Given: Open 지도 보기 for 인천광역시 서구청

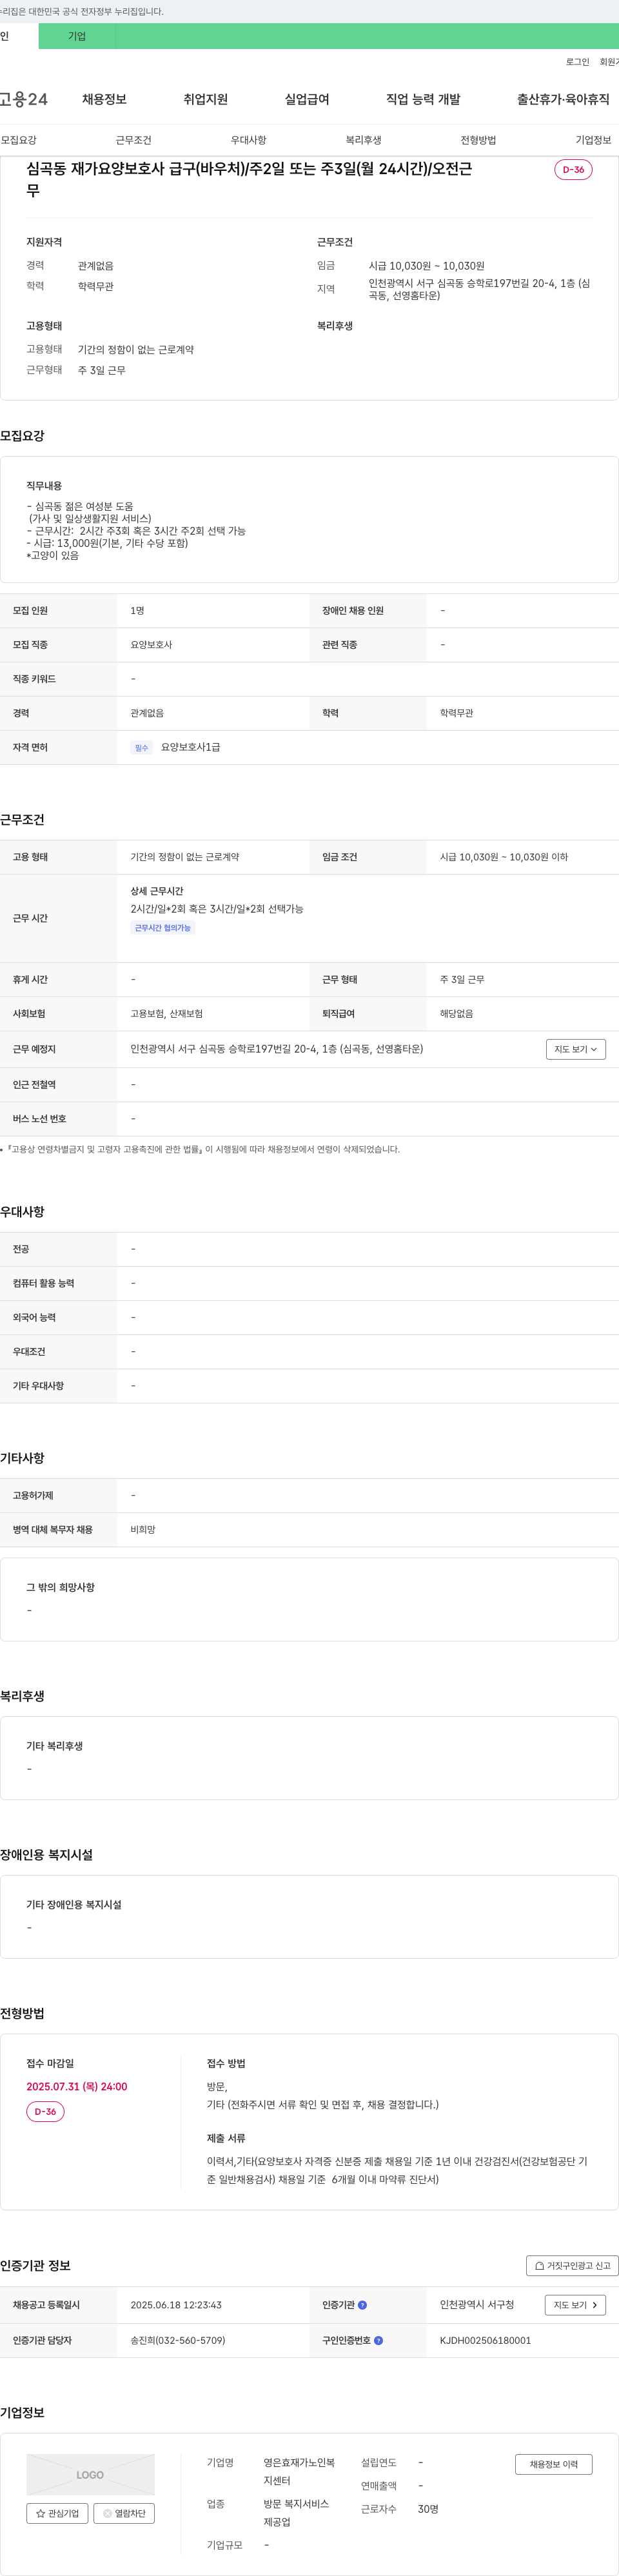Looking at the screenshot, I should click(575, 2305).
